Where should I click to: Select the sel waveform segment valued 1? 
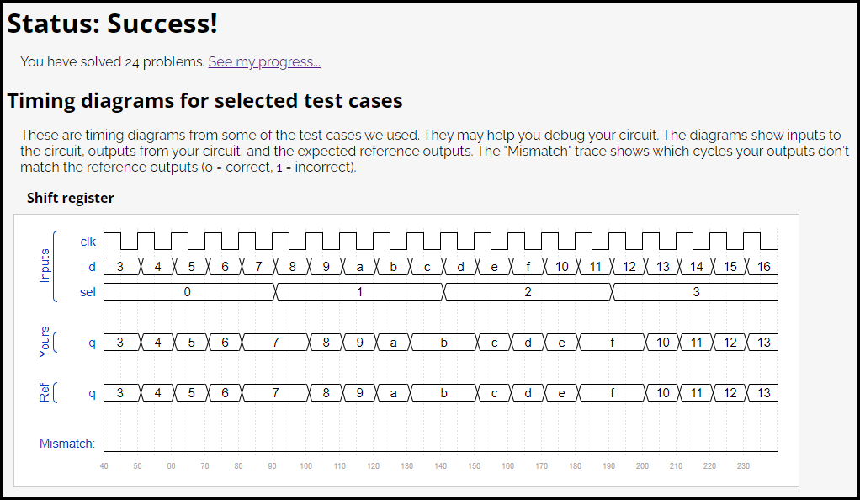(x=359, y=292)
